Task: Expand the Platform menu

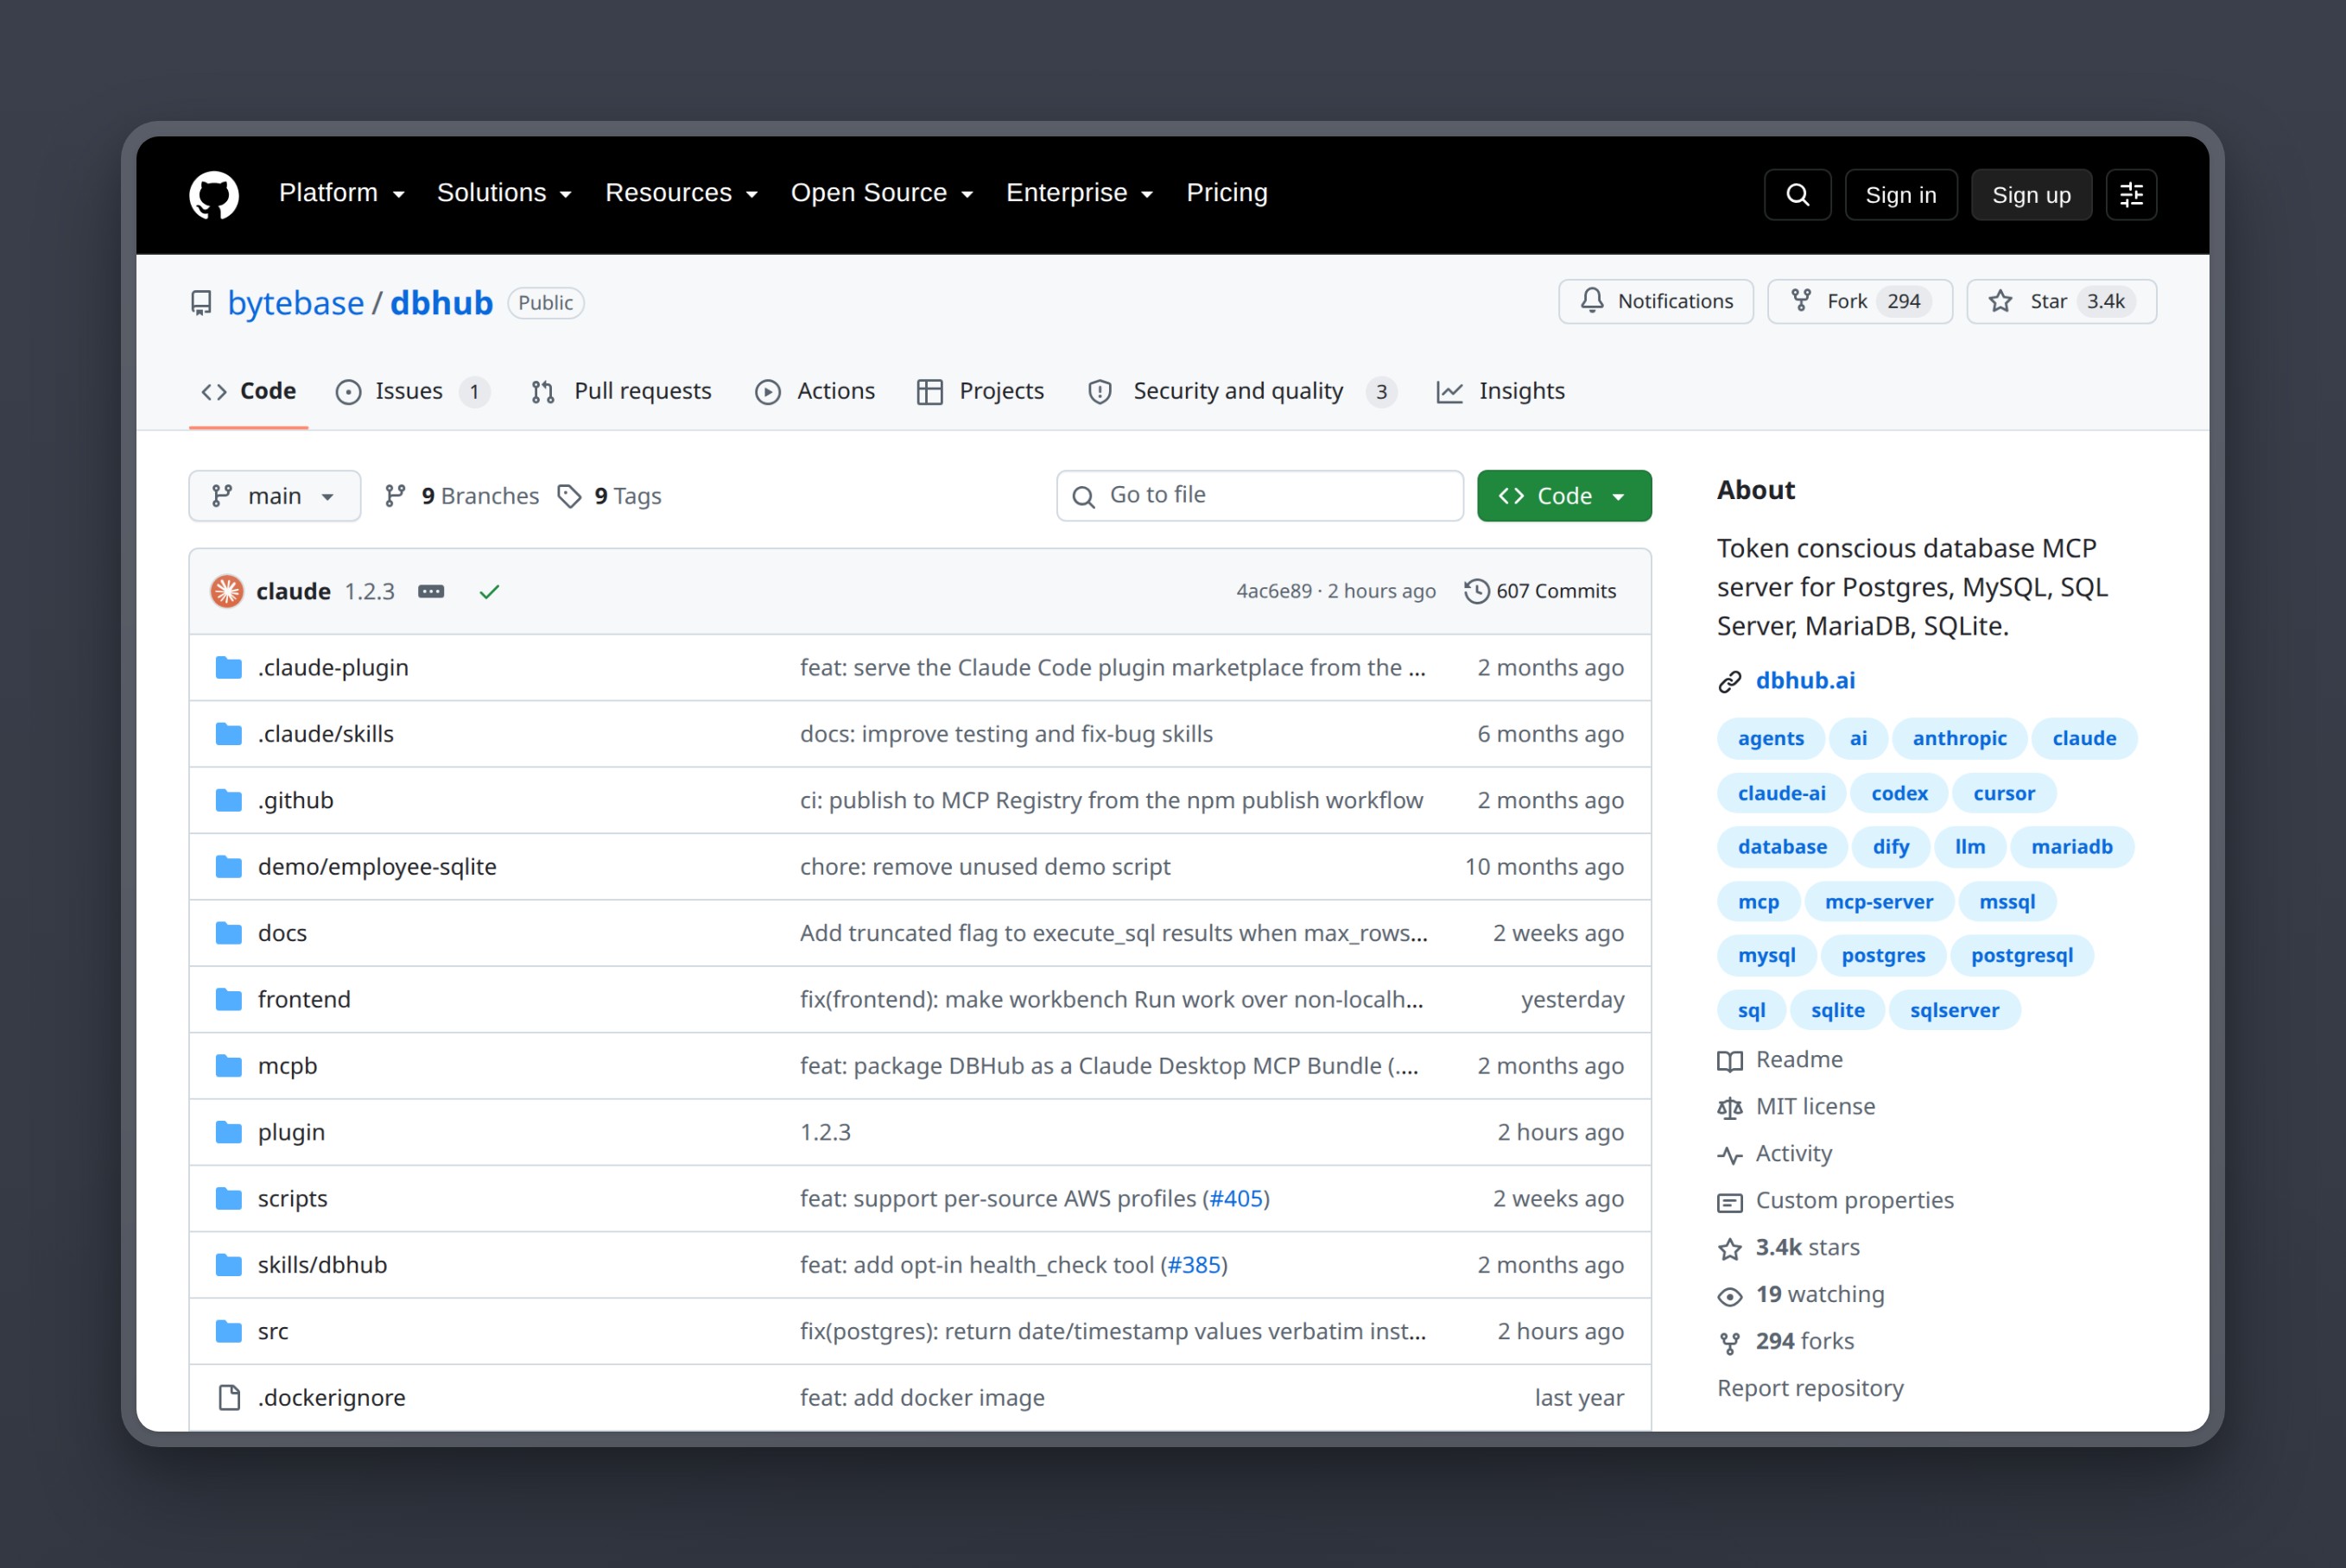Action: point(342,192)
